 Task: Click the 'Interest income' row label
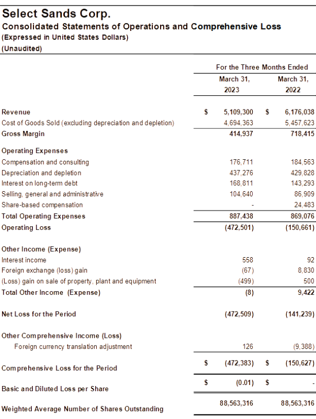coord(24,260)
